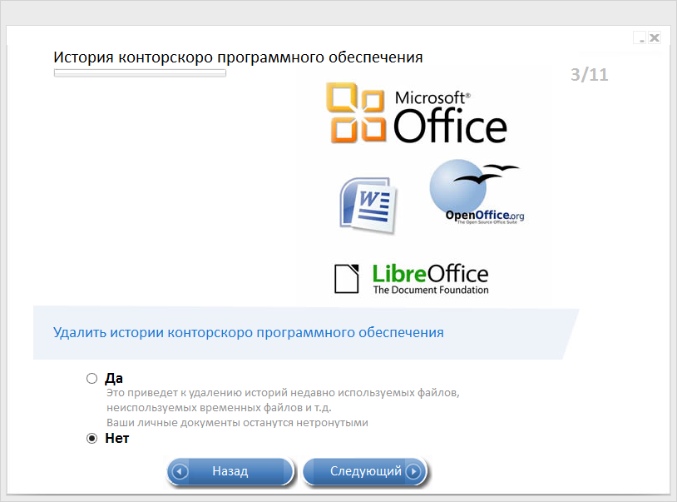
Task: Click text "Ваши личные документы останутся нетронутыми"
Action: [x=237, y=423]
